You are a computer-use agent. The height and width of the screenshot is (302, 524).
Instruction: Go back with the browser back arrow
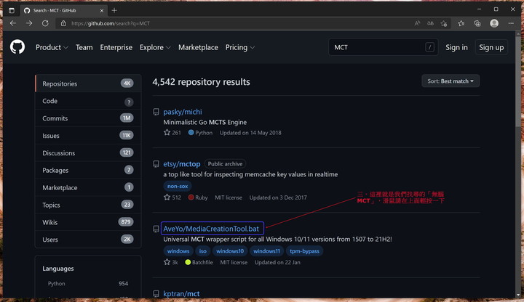tap(13, 23)
